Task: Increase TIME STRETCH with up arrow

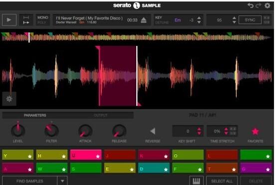Action: [x=226, y=129]
